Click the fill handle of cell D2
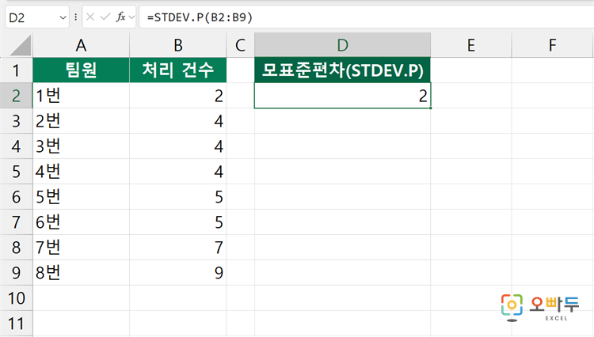Screen dimensions: 594x337 [430, 108]
